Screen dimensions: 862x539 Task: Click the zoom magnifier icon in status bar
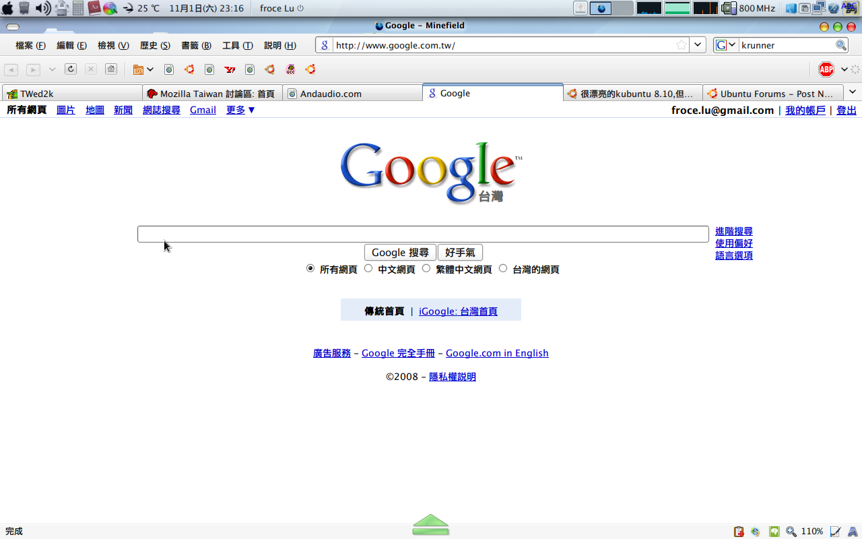point(791,532)
